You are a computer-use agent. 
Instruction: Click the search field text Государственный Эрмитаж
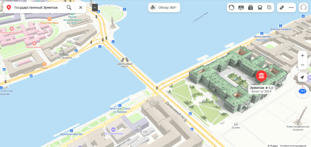coord(36,8)
